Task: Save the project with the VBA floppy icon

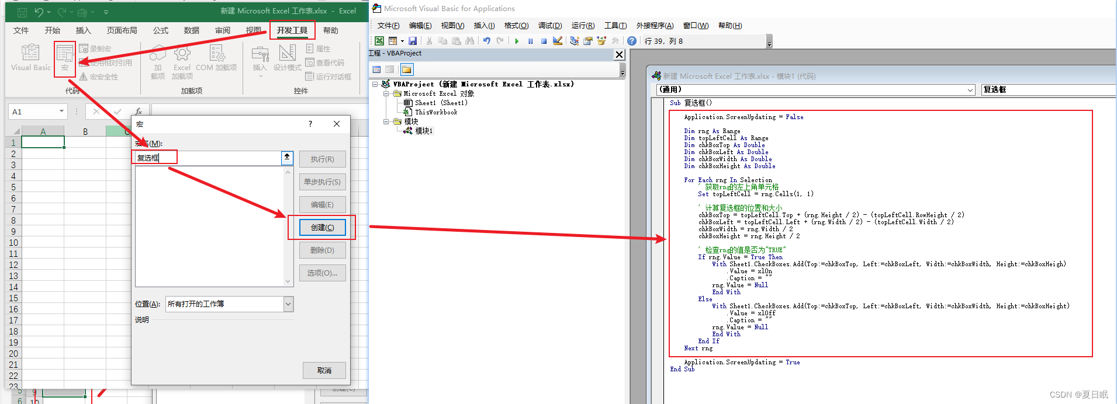Action: point(413,41)
